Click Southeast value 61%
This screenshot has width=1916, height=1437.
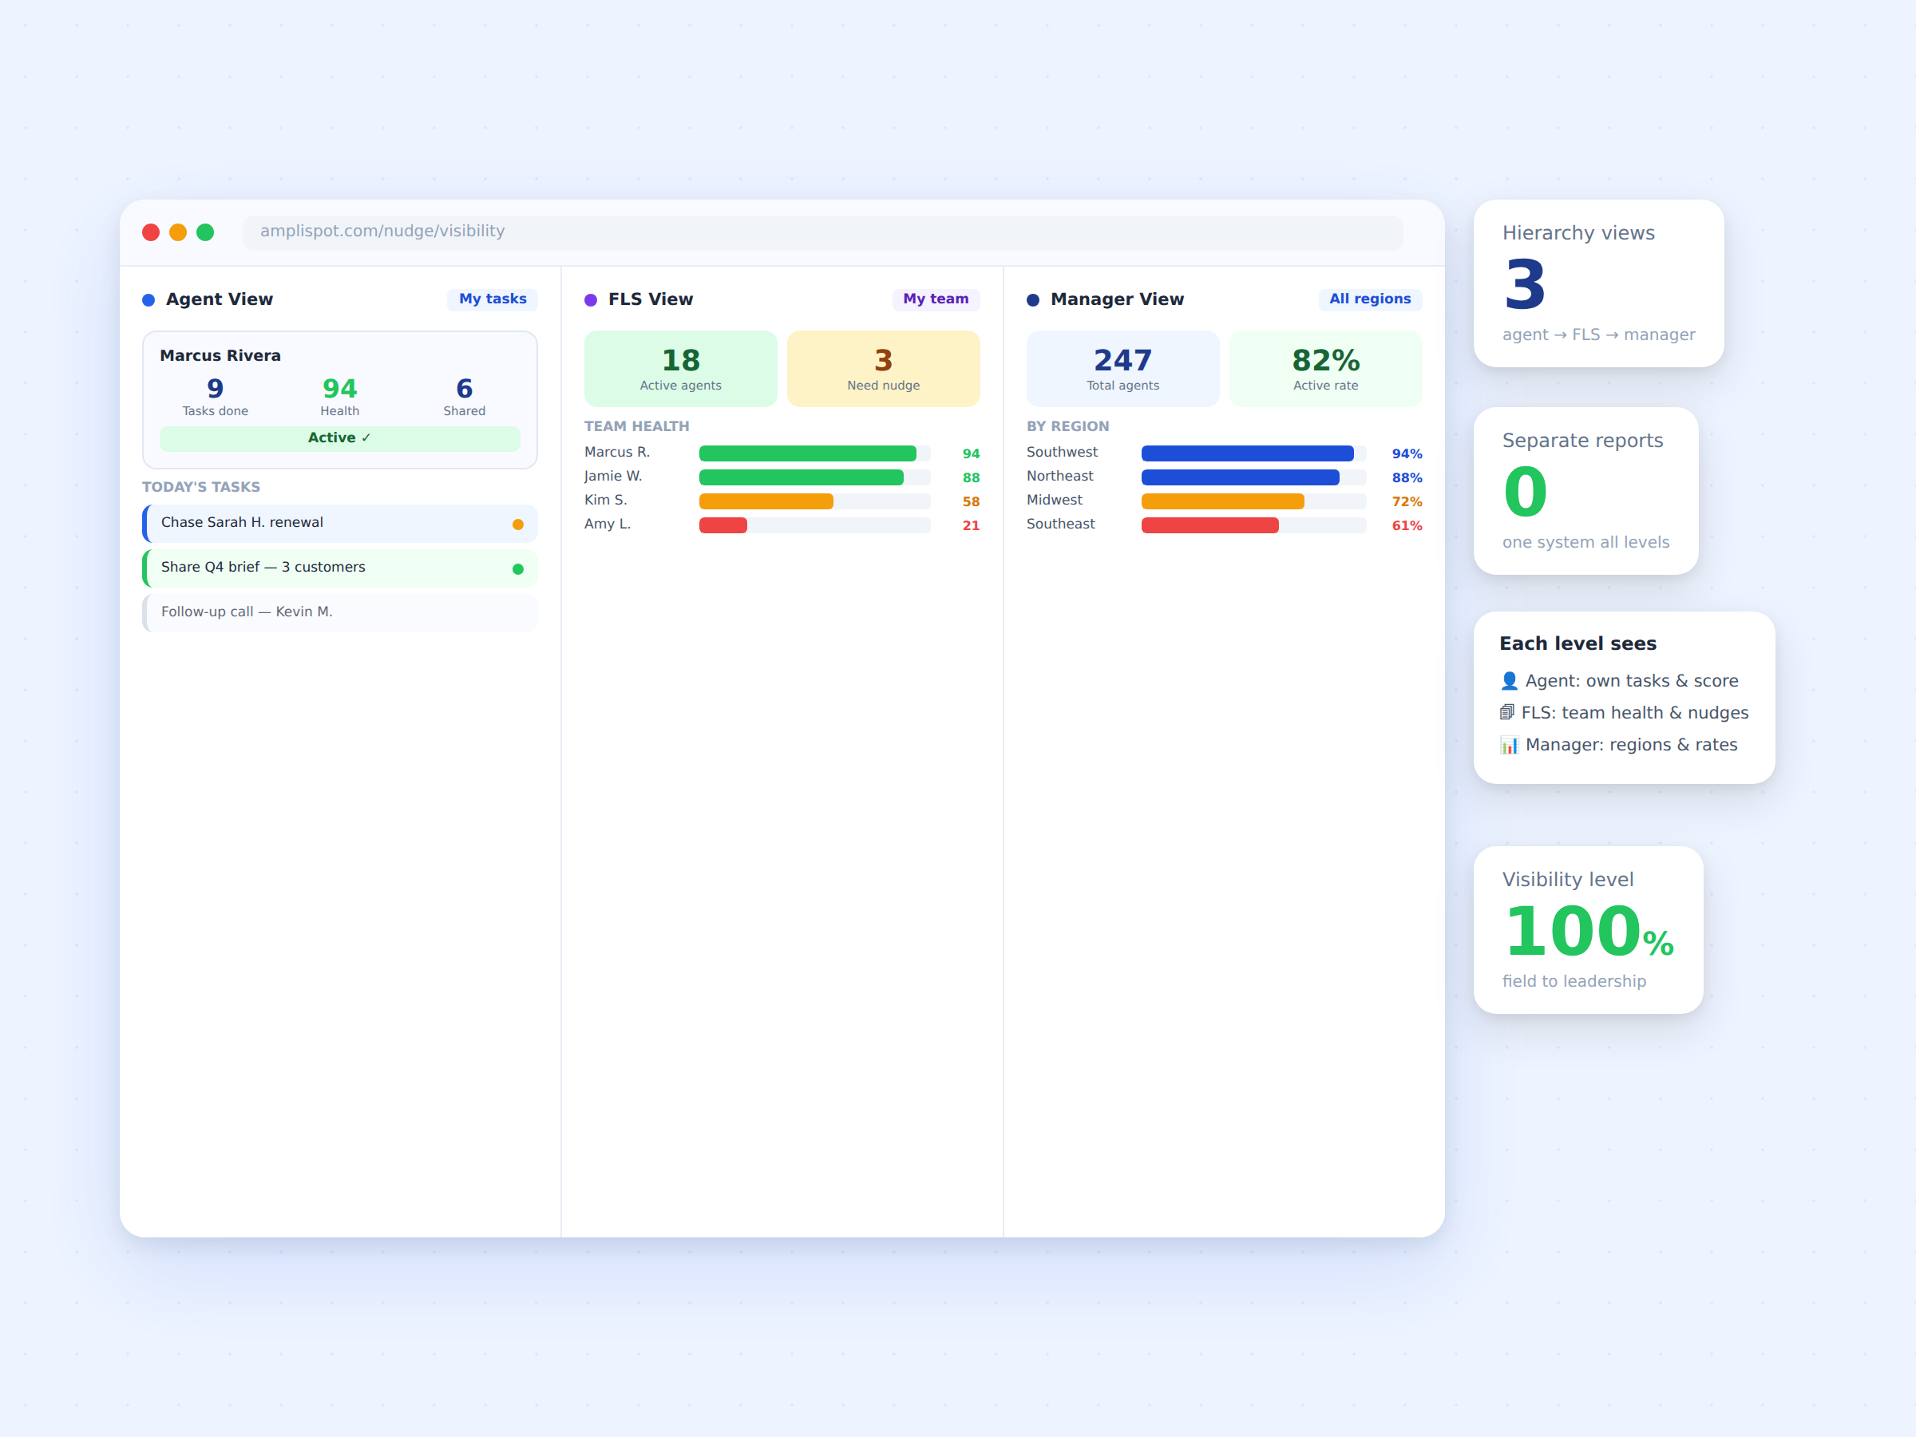1407,526
